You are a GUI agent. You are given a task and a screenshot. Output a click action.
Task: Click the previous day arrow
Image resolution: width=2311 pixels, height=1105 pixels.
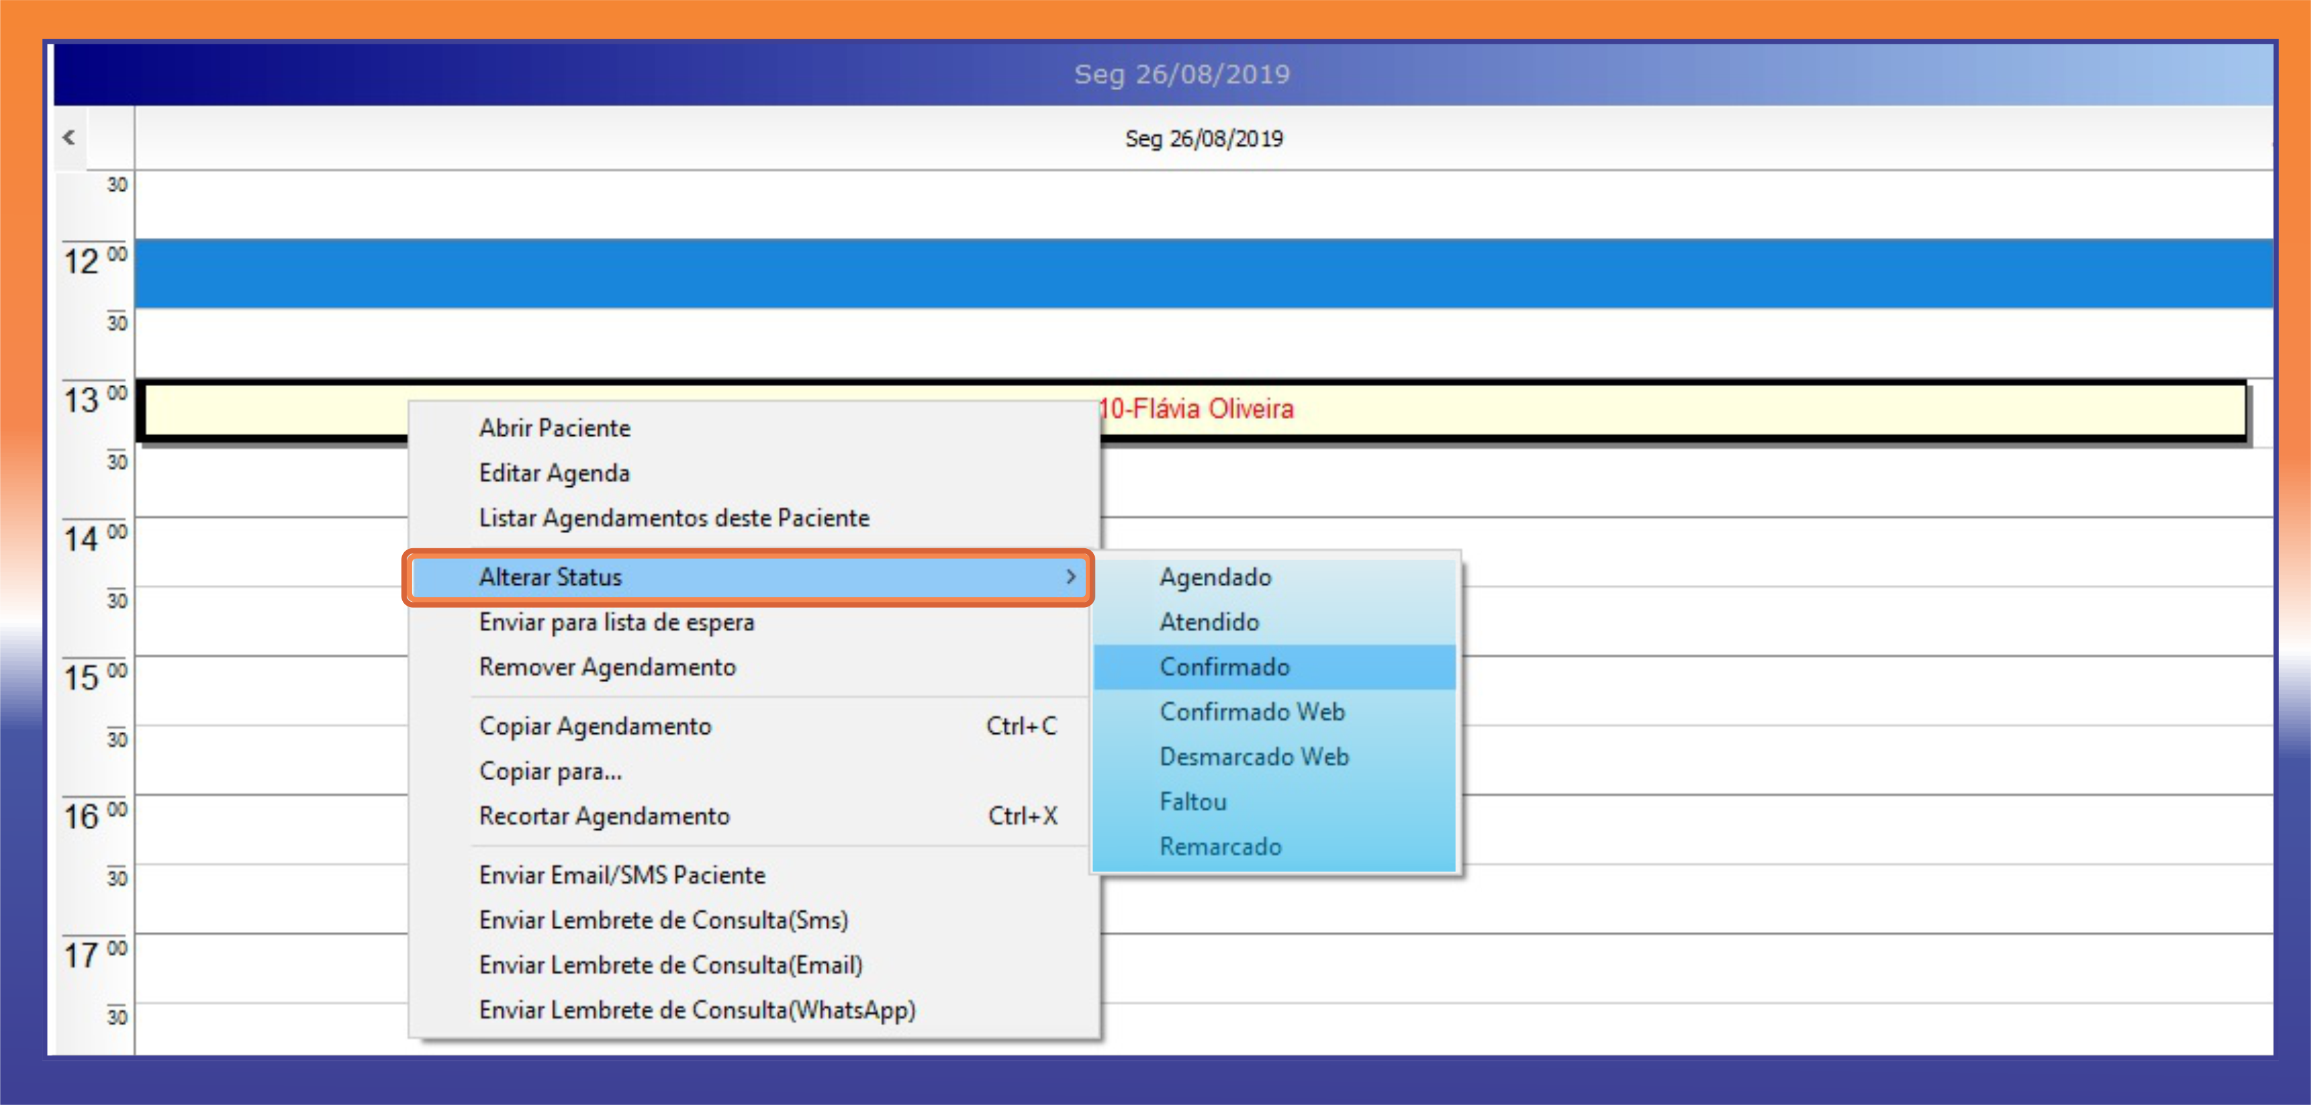[69, 138]
